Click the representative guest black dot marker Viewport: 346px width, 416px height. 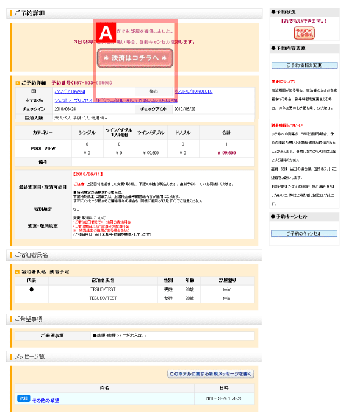[x=31, y=289]
